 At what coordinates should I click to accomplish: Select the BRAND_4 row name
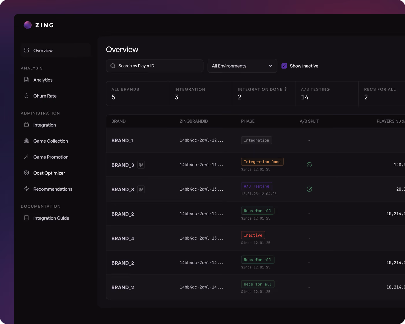point(123,239)
